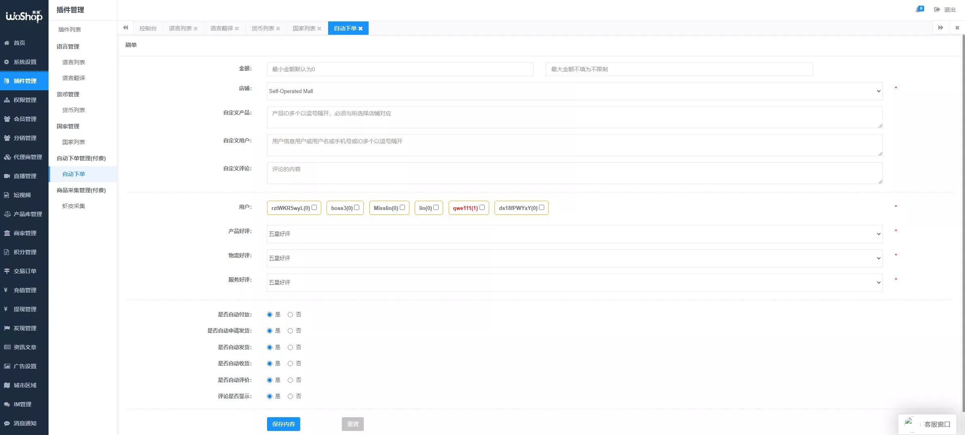Open the 店铺 Self-Operated Mall dropdown
The image size is (965, 435).
(x=575, y=91)
